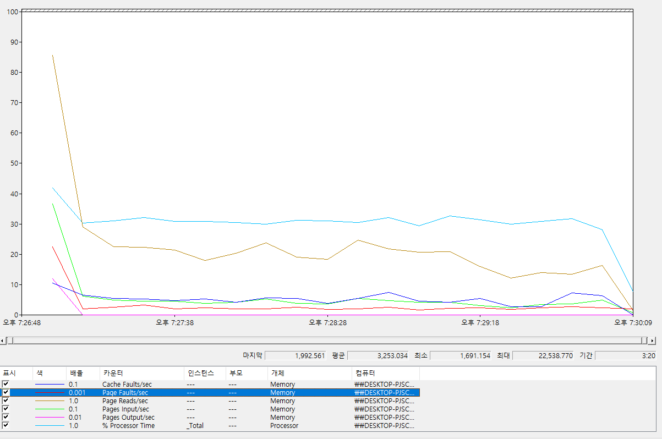Sort by the 색 column header
The image size is (662, 439).
(50, 373)
